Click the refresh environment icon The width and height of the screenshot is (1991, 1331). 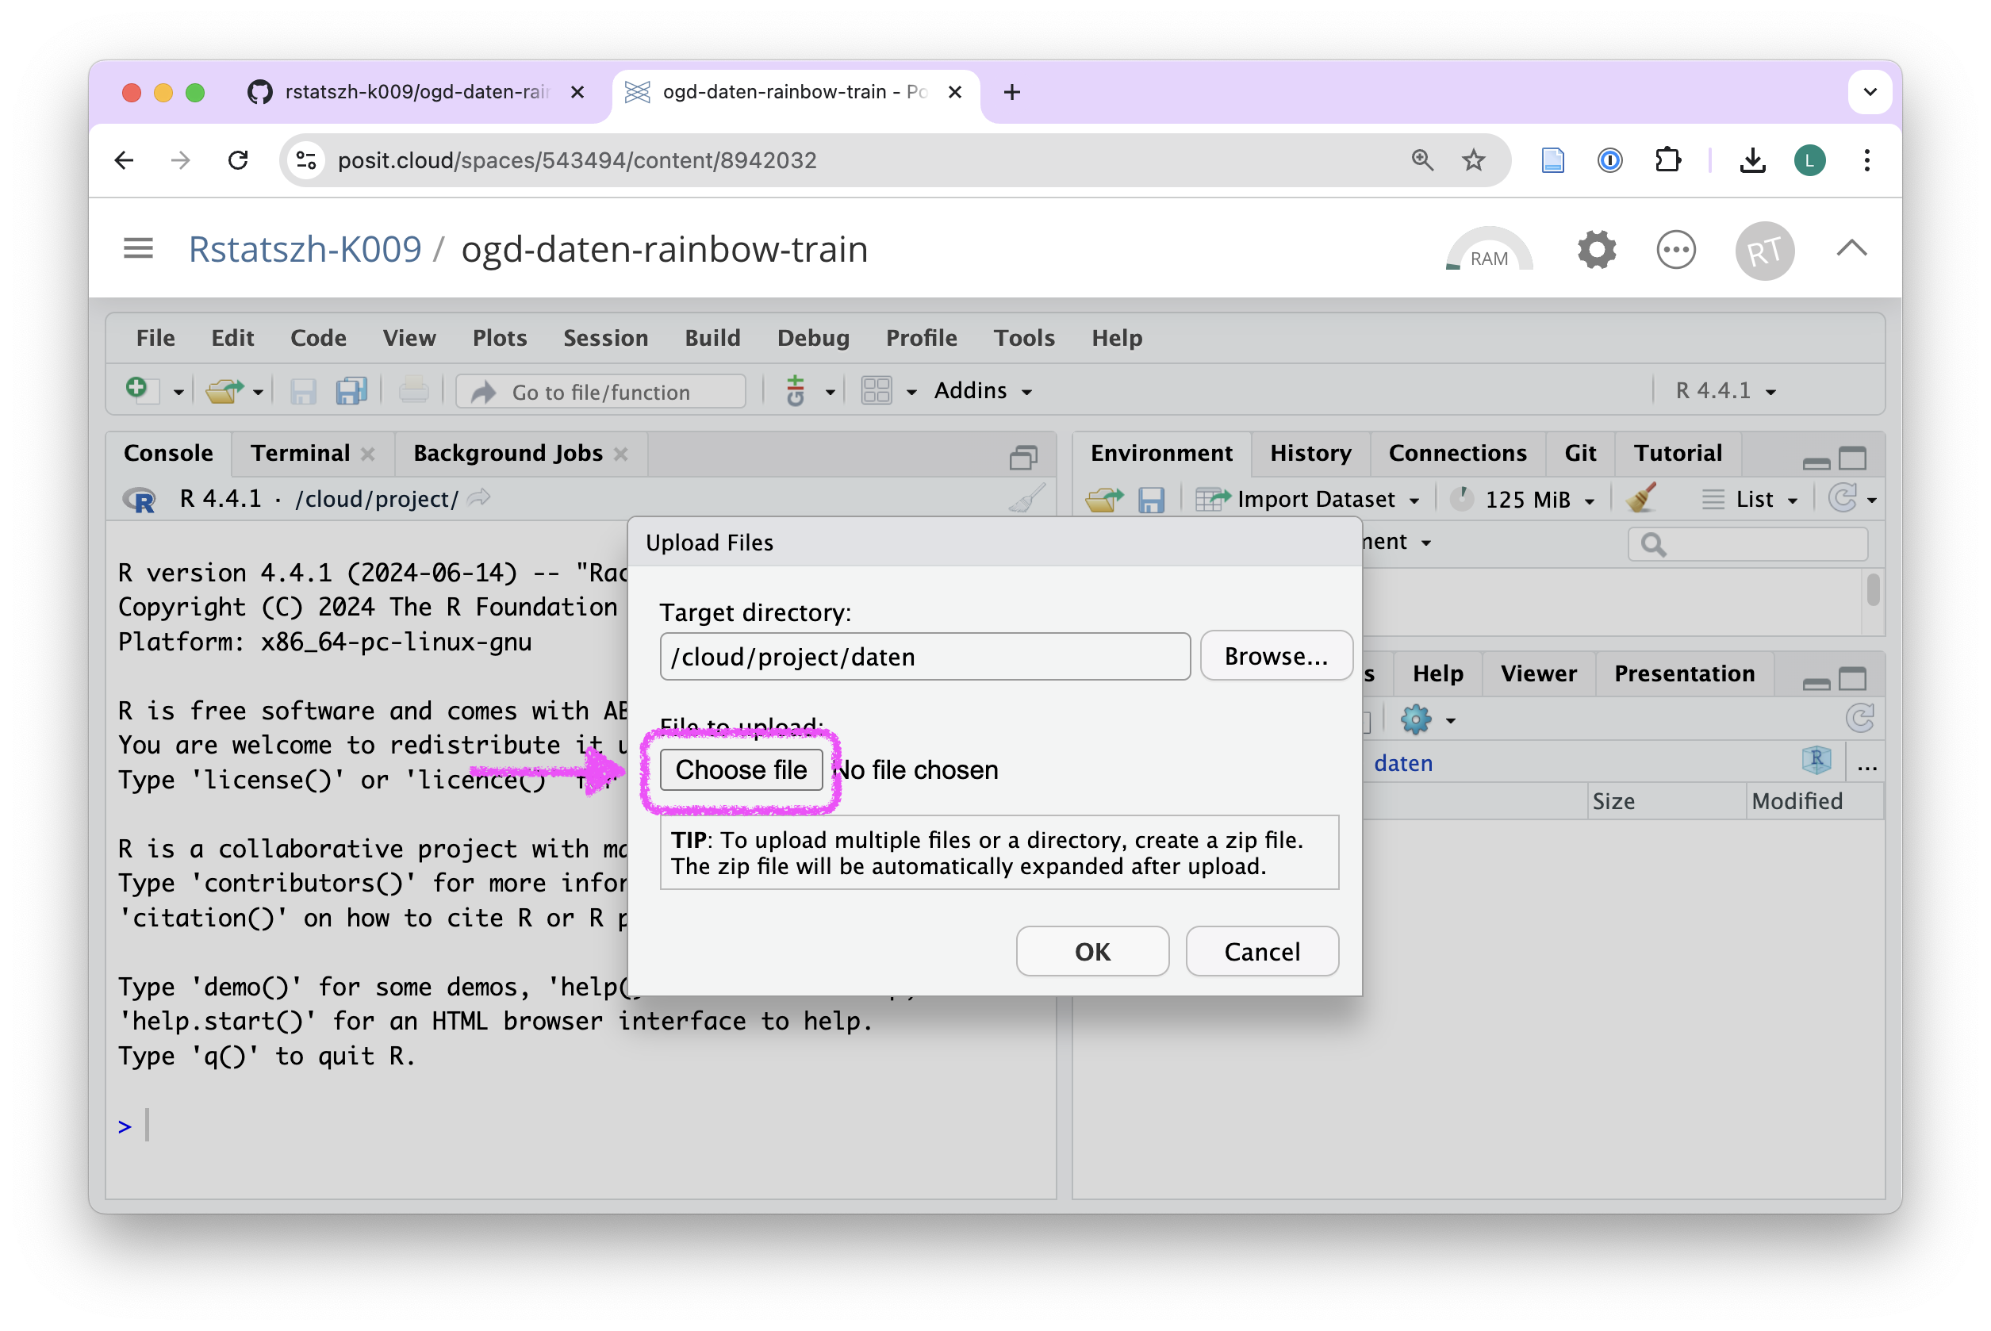(x=1843, y=498)
